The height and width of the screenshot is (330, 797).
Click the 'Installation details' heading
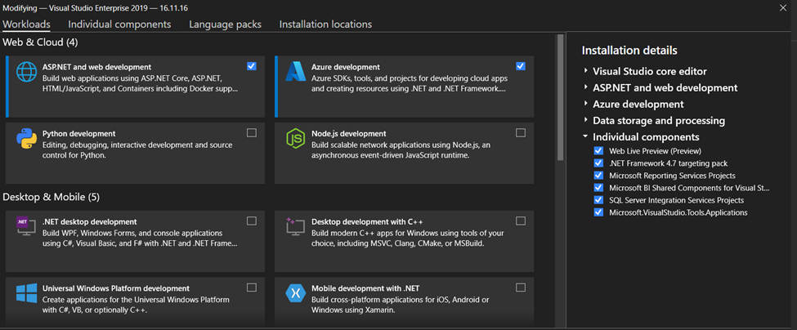[629, 51]
